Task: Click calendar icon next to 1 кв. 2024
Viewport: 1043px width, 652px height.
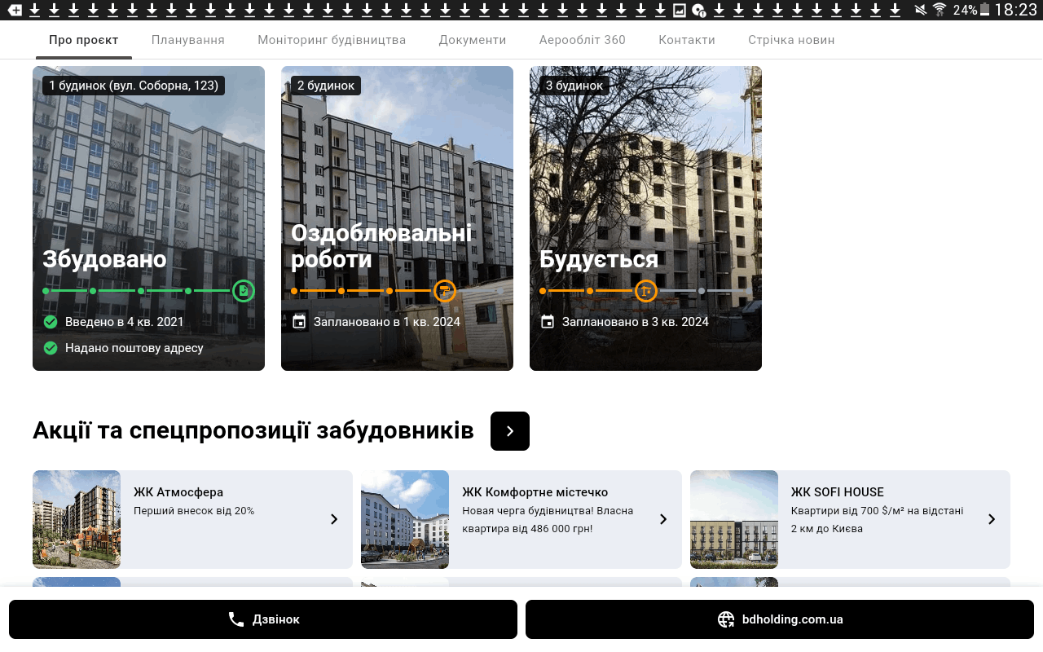Action: [299, 322]
